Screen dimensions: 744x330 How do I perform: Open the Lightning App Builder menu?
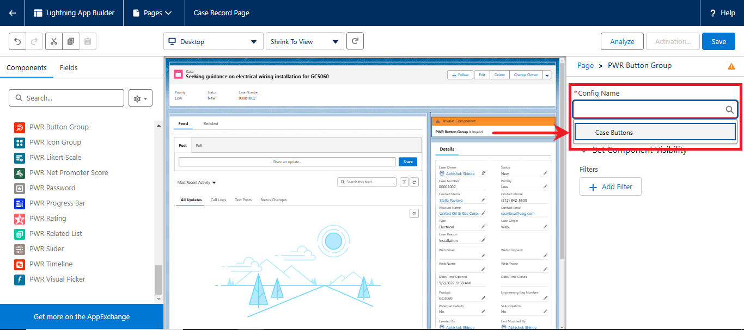tap(74, 13)
